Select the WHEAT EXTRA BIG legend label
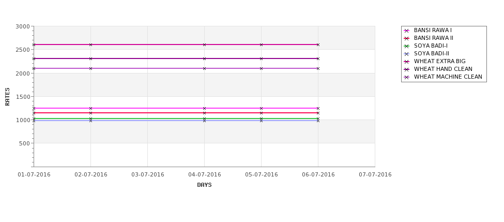 click(440, 61)
